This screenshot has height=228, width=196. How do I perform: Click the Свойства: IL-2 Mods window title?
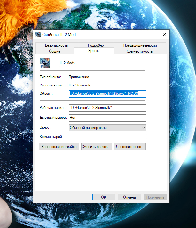point(60,35)
